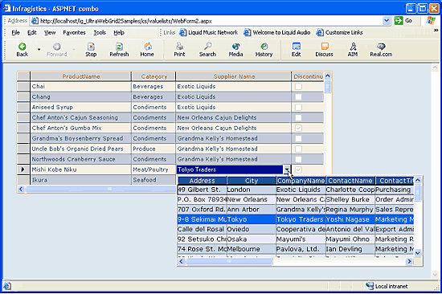The height and width of the screenshot is (294, 442).
Task: Launch AIM from the toolbar
Action: [353, 50]
